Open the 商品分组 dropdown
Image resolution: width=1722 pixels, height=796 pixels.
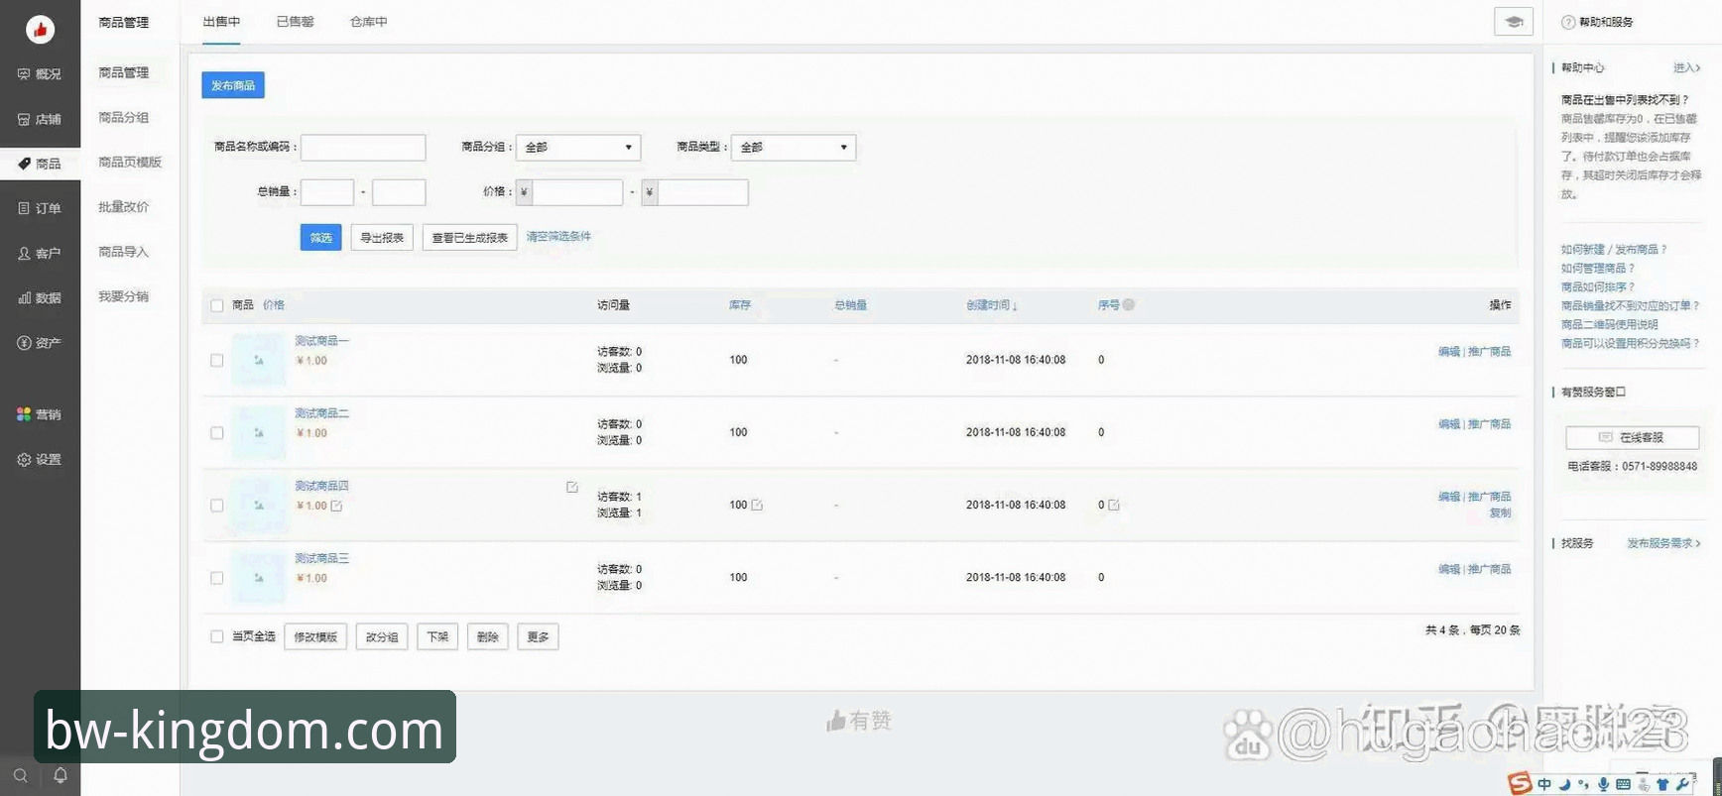click(578, 148)
